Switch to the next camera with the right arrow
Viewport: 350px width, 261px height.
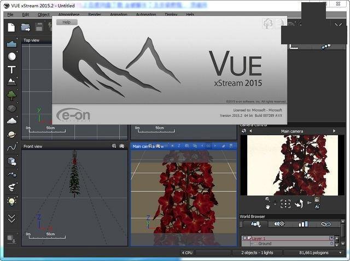click(334, 131)
